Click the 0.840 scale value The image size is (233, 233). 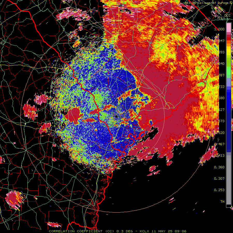219,64
